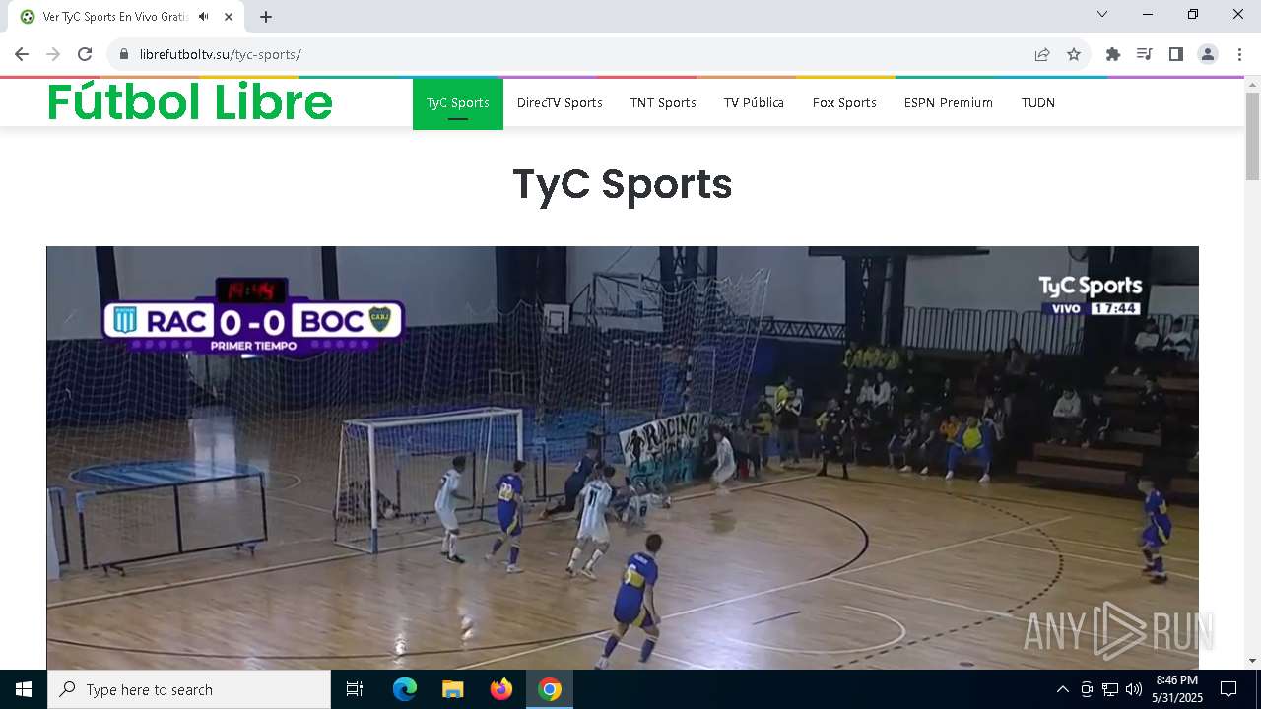Close the TyC Sports browser tab

coord(229,17)
